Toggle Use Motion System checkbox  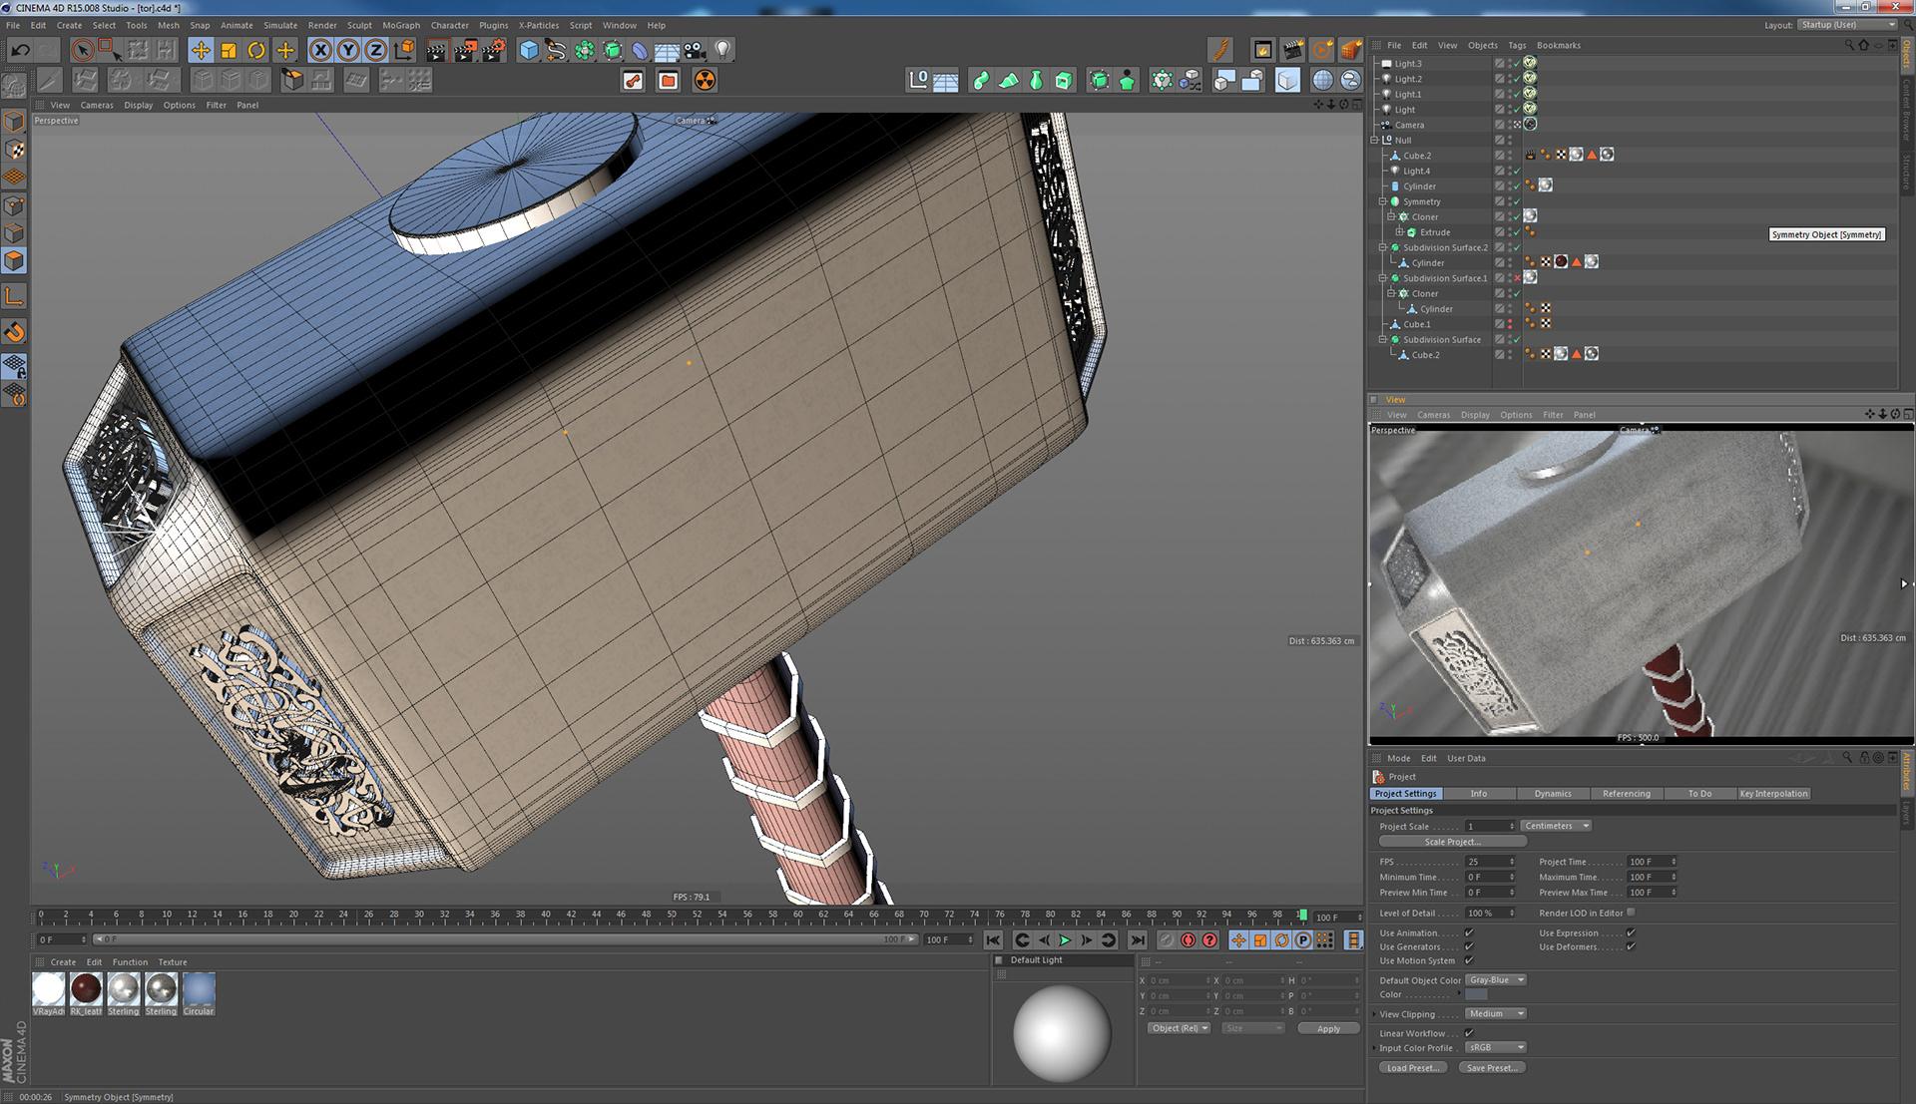point(1469,961)
